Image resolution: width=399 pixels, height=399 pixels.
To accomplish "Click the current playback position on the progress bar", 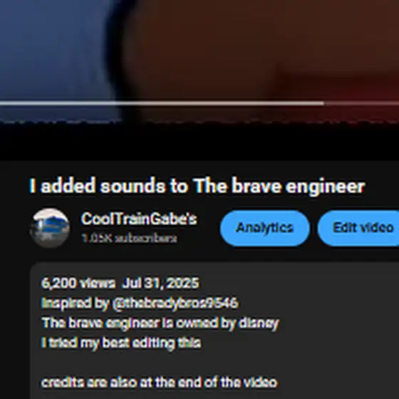I will click(323, 103).
